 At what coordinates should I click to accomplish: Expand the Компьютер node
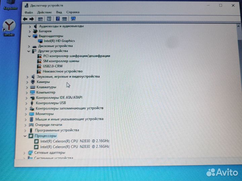(x=27, y=93)
